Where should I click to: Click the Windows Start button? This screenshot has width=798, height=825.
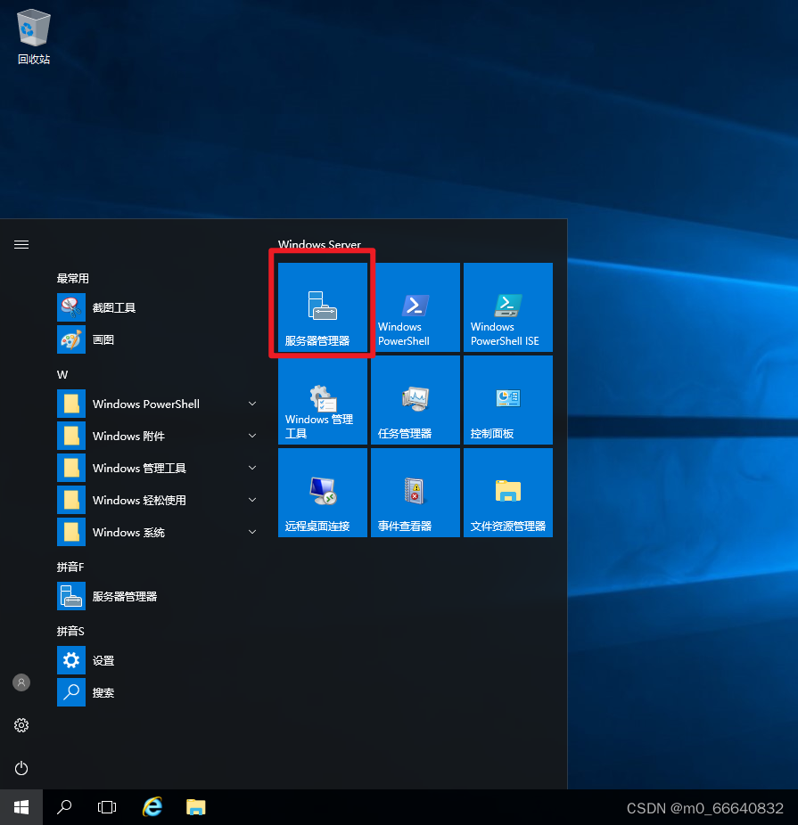coord(21,807)
